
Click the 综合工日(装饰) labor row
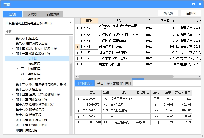[133, 99]
